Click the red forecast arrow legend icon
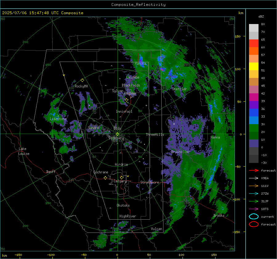Image resolution: width=277 pixels, height=259 pixels. click(x=254, y=170)
